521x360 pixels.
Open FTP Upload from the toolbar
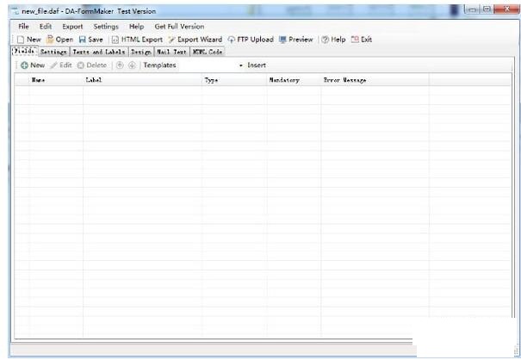(x=251, y=40)
